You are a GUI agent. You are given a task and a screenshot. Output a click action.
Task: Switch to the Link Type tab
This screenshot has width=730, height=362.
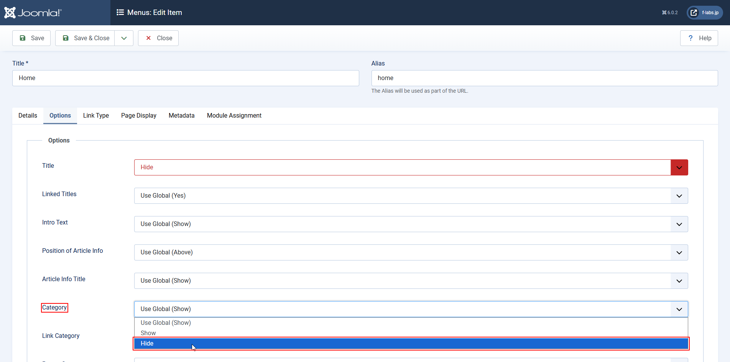point(96,116)
